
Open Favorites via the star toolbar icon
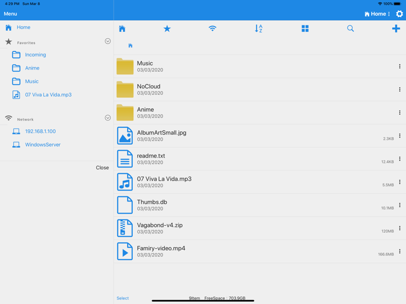click(x=167, y=28)
